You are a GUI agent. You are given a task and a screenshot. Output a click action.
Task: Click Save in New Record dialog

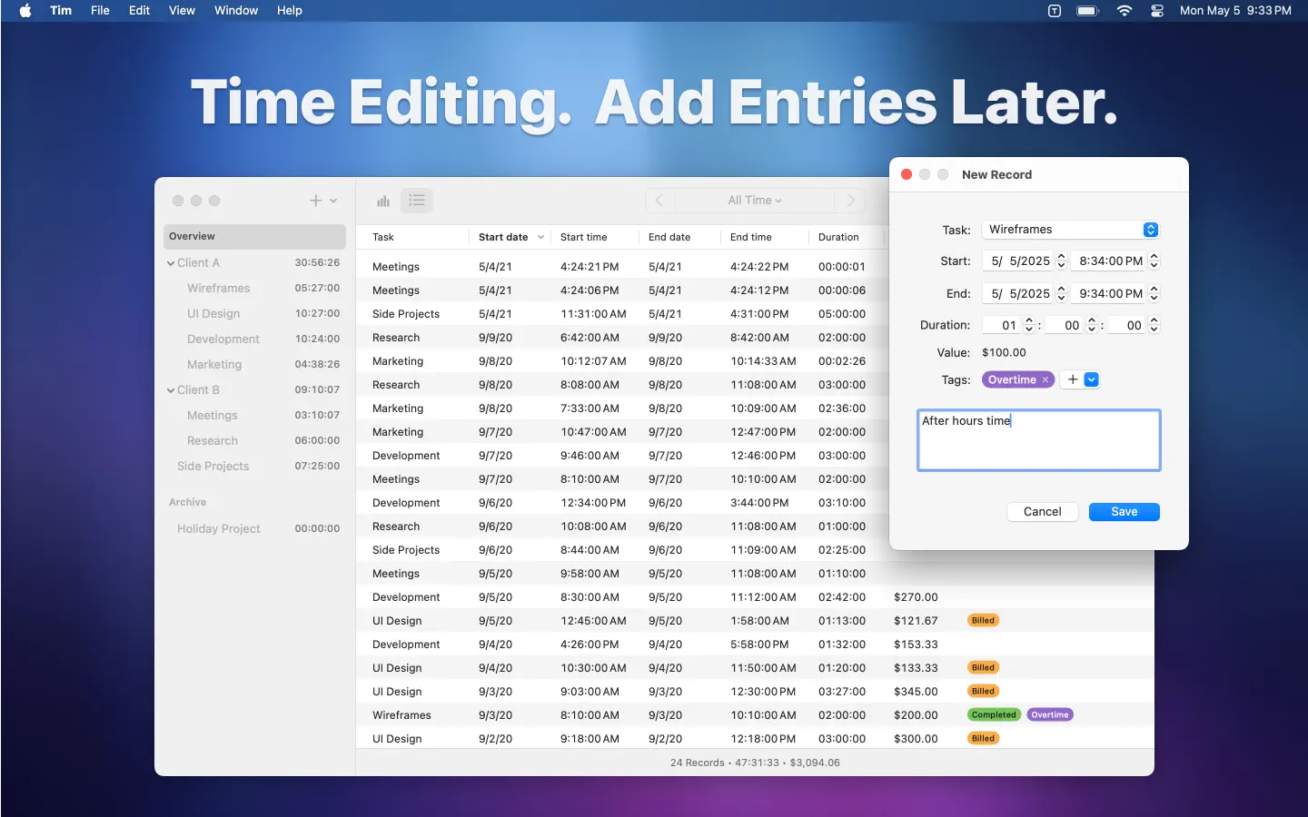coord(1125,512)
